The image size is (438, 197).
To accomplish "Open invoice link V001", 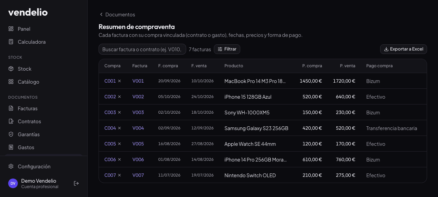I will click(x=138, y=81).
